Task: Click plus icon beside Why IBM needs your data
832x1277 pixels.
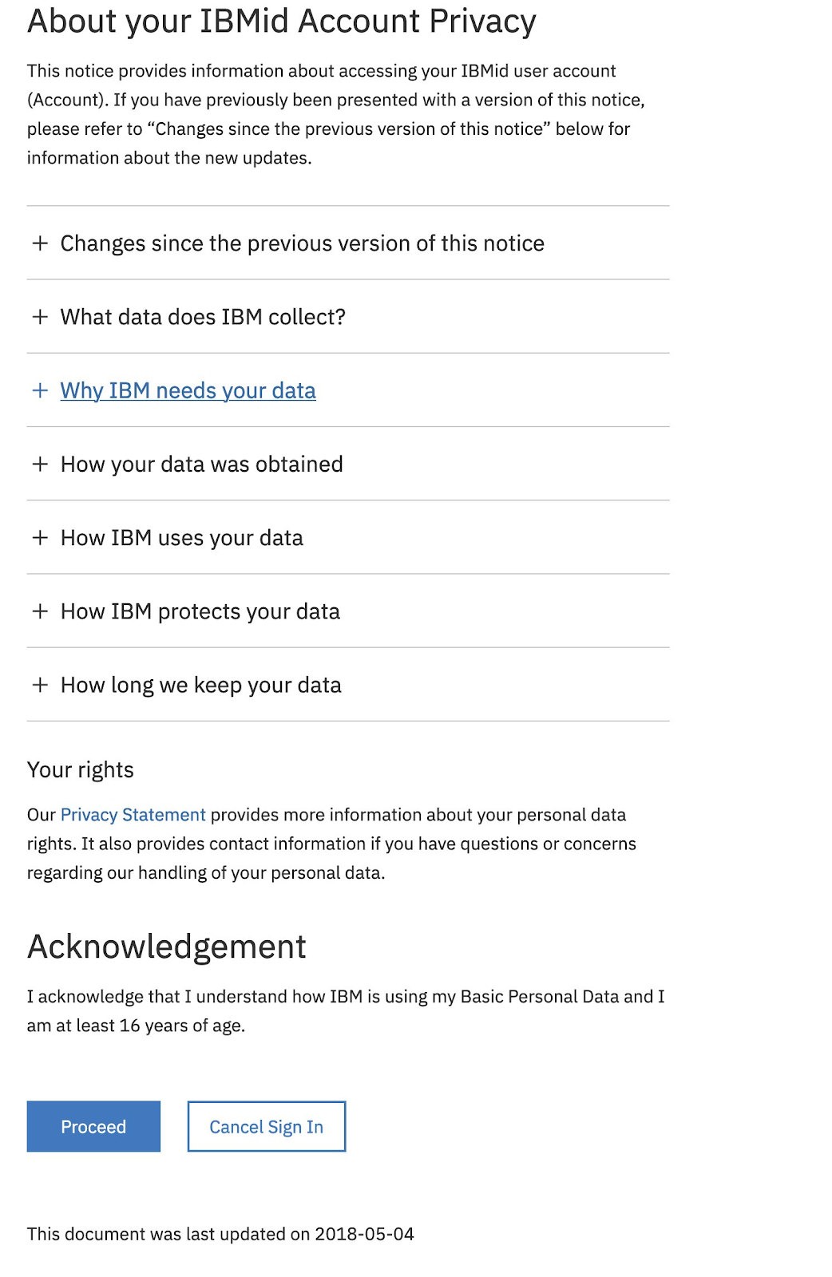Action: [x=40, y=390]
